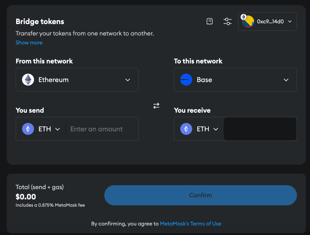Click the You receive amount box
This screenshot has height=235, width=310.
click(x=260, y=129)
